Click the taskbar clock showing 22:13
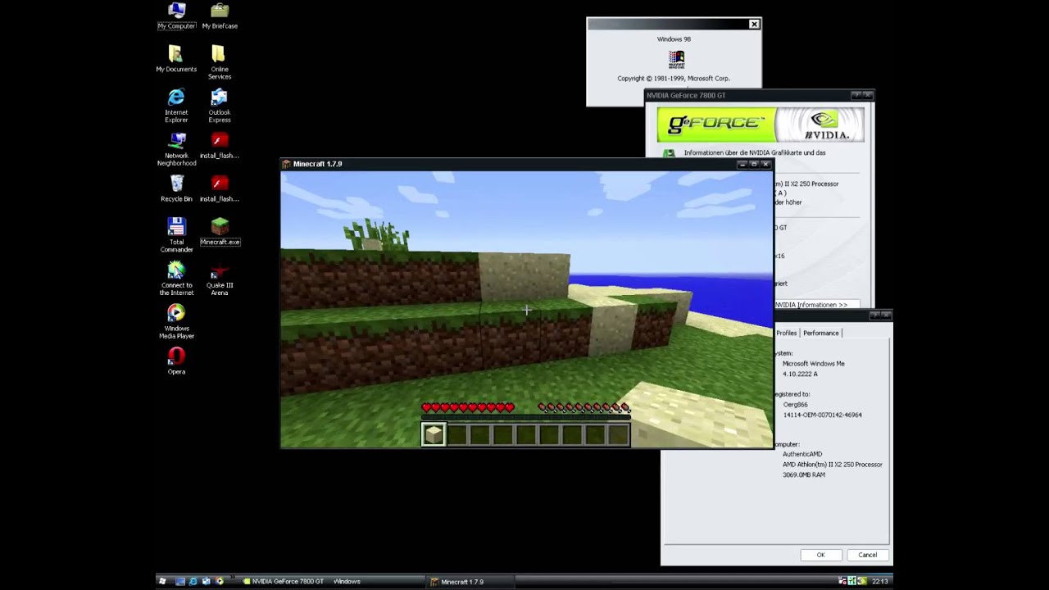This screenshot has height=590, width=1049. point(879,581)
